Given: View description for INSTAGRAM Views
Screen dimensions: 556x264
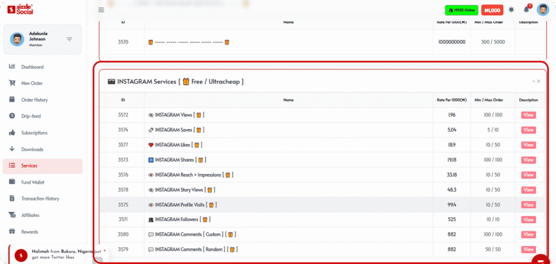Looking at the screenshot, I should click(528, 115).
